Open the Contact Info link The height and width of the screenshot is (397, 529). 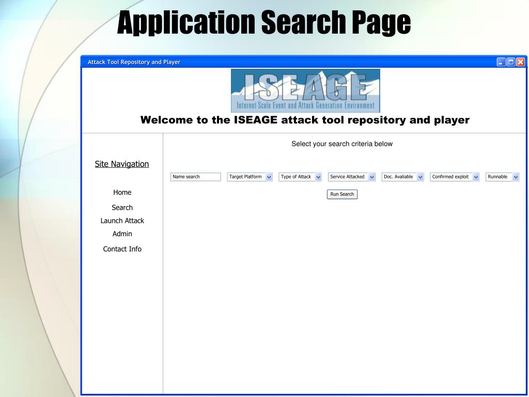[x=122, y=249]
